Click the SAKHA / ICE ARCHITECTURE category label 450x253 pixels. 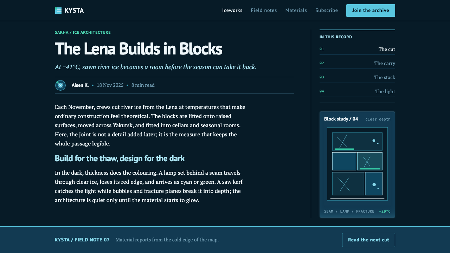(x=83, y=32)
